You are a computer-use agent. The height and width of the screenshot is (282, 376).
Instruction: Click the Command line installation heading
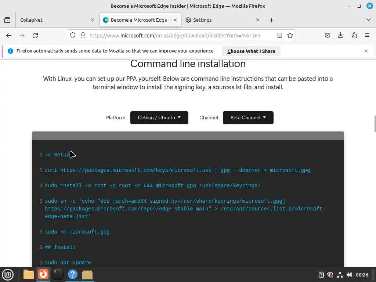pyautogui.click(x=188, y=64)
